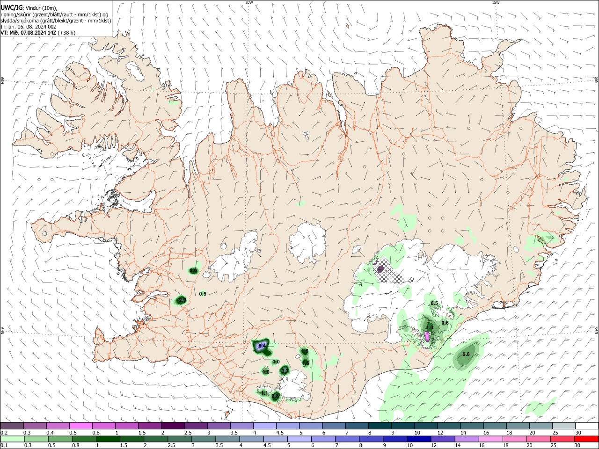
Task: Click the '15W' longitude label
Action: pos(496,2)
